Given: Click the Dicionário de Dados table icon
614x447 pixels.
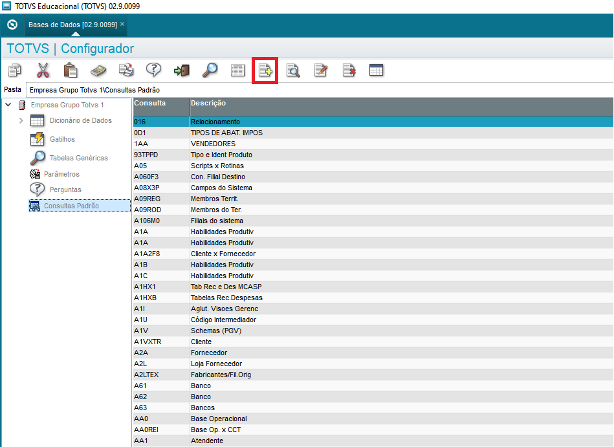Looking at the screenshot, I should (37, 120).
